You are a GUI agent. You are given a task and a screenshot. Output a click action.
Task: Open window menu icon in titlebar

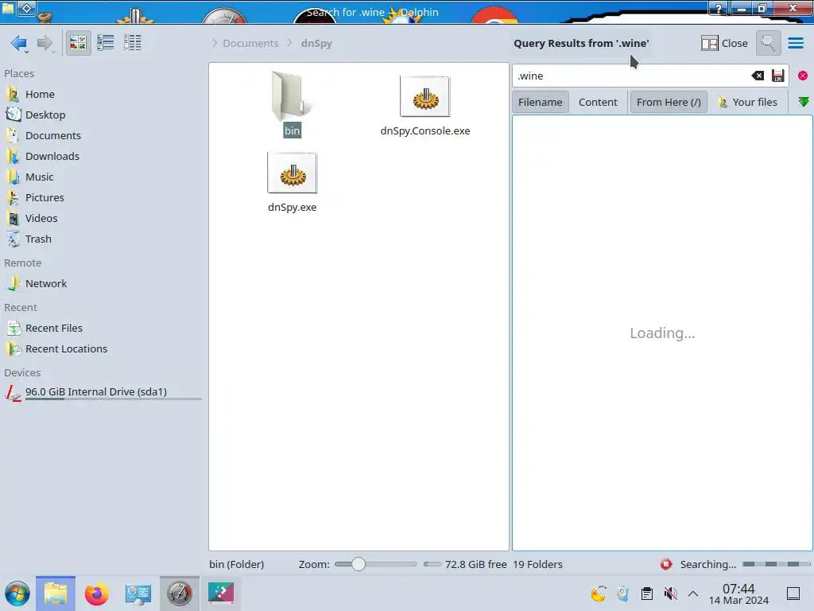point(8,8)
